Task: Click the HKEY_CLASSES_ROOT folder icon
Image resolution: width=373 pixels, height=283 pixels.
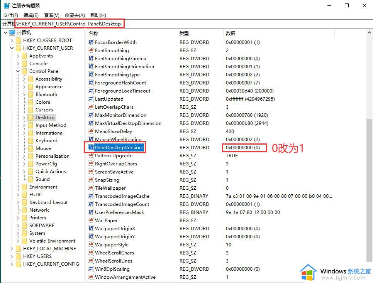Action: coord(18,40)
